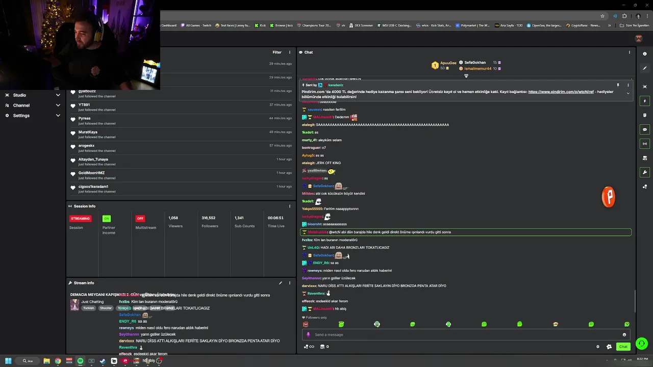Open Chrome extensions puzzle icon
Screen dimensions: 653x367
pyautogui.click(x=624, y=16)
